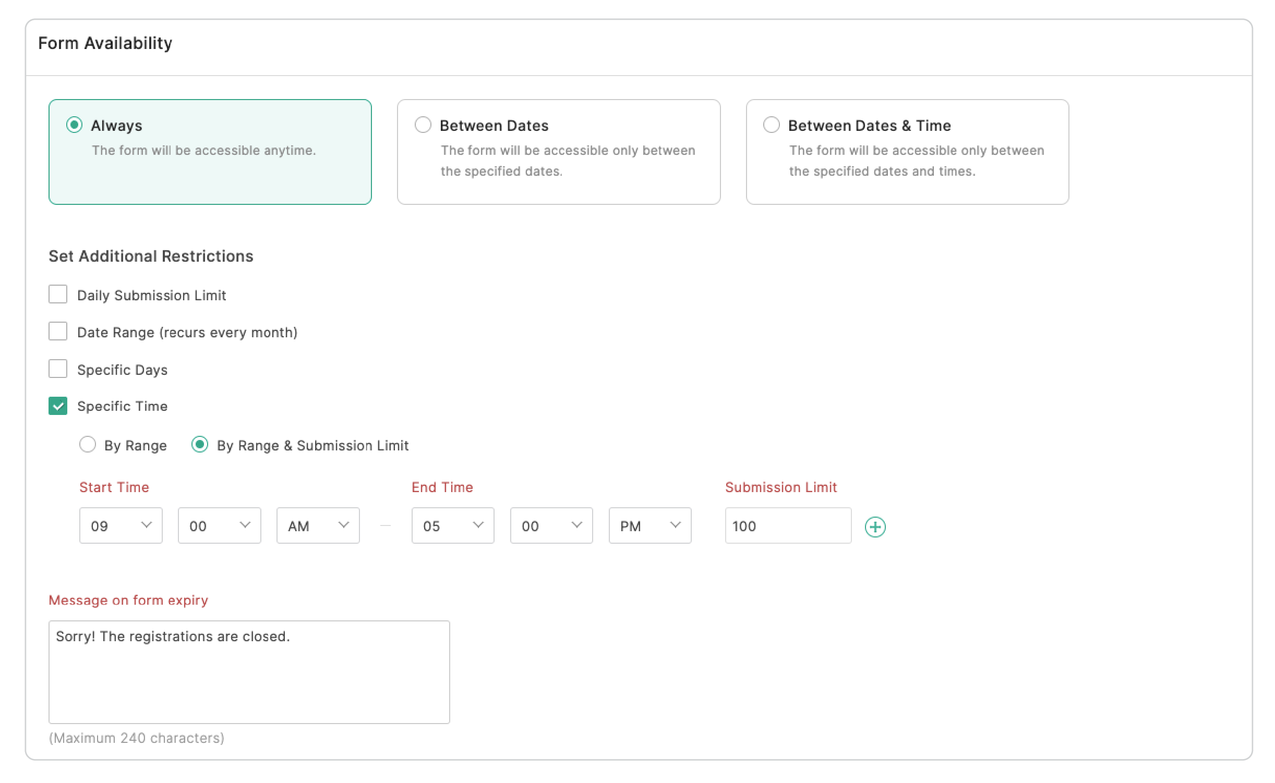Select By Range & Submission Limit option
The width and height of the screenshot is (1275, 783).
click(199, 445)
